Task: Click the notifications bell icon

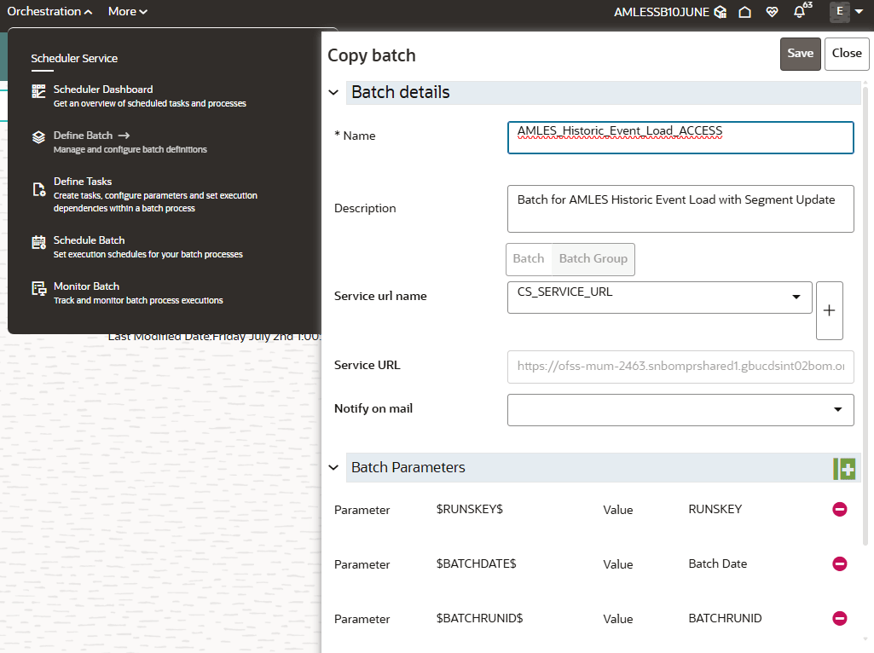Action: coord(798,12)
